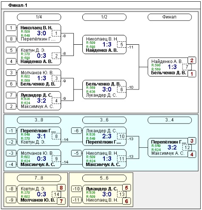Click the 5...6 placement header
The width and height of the screenshot is (202, 210).
(x=104, y=178)
